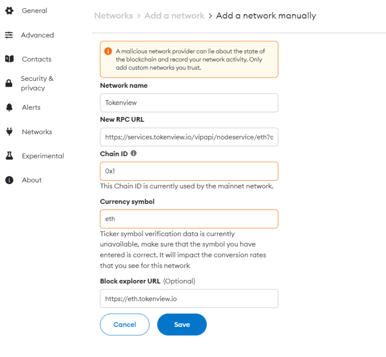Image resolution: width=386 pixels, height=357 pixels.
Task: Cancel adding the network
Action: click(124, 325)
